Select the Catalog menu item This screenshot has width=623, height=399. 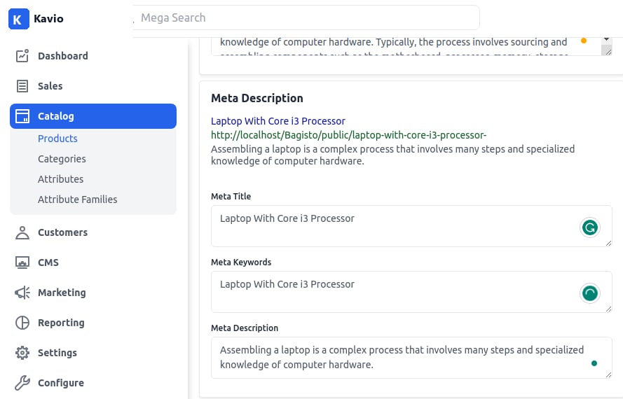point(93,116)
